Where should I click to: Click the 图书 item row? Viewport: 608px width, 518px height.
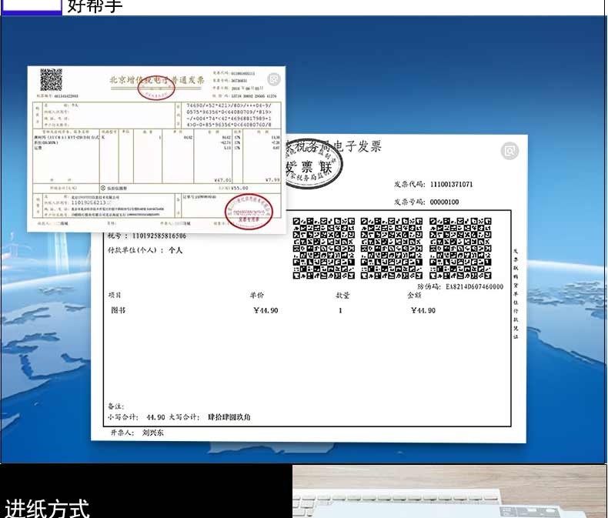[x=119, y=310]
